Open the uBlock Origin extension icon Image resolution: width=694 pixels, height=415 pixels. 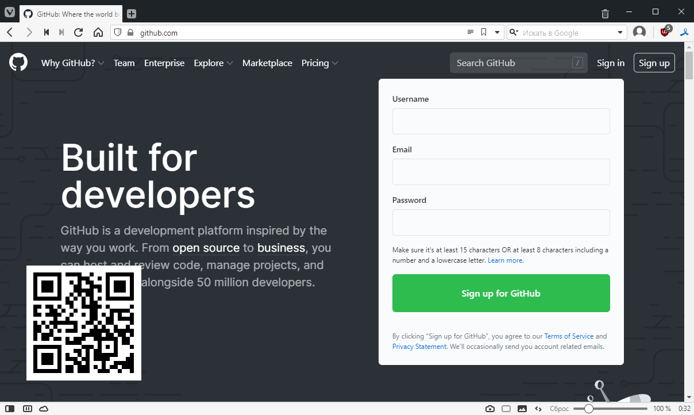(x=665, y=32)
